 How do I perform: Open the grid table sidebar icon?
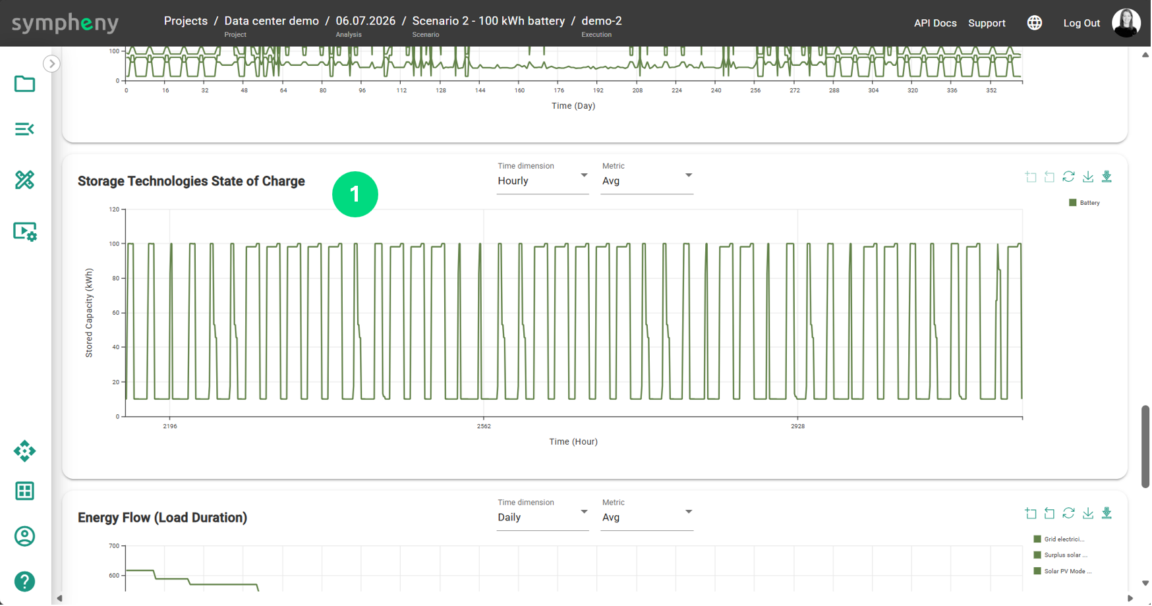point(24,491)
